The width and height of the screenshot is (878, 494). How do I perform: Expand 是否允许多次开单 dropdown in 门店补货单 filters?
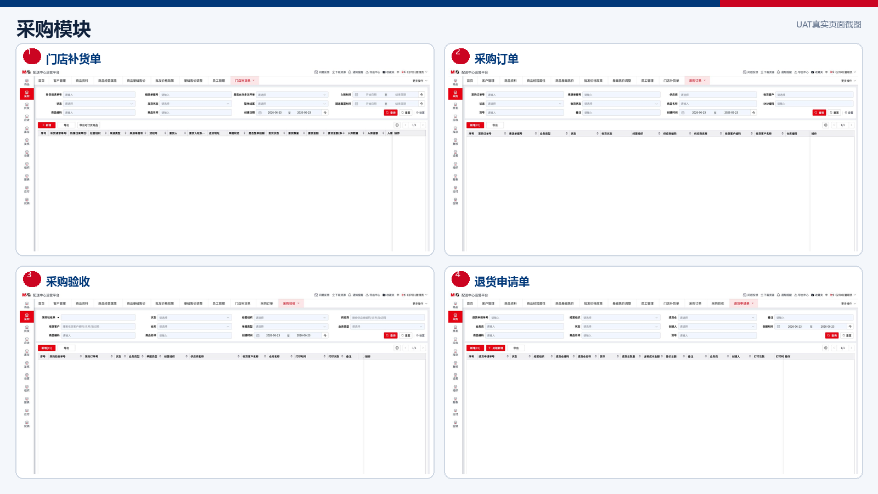click(292, 95)
